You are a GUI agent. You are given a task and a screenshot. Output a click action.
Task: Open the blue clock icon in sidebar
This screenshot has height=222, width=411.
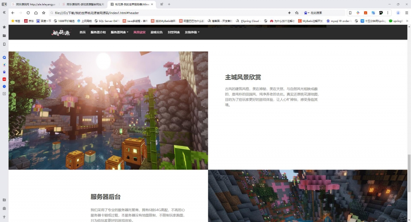pyautogui.click(x=4, y=86)
